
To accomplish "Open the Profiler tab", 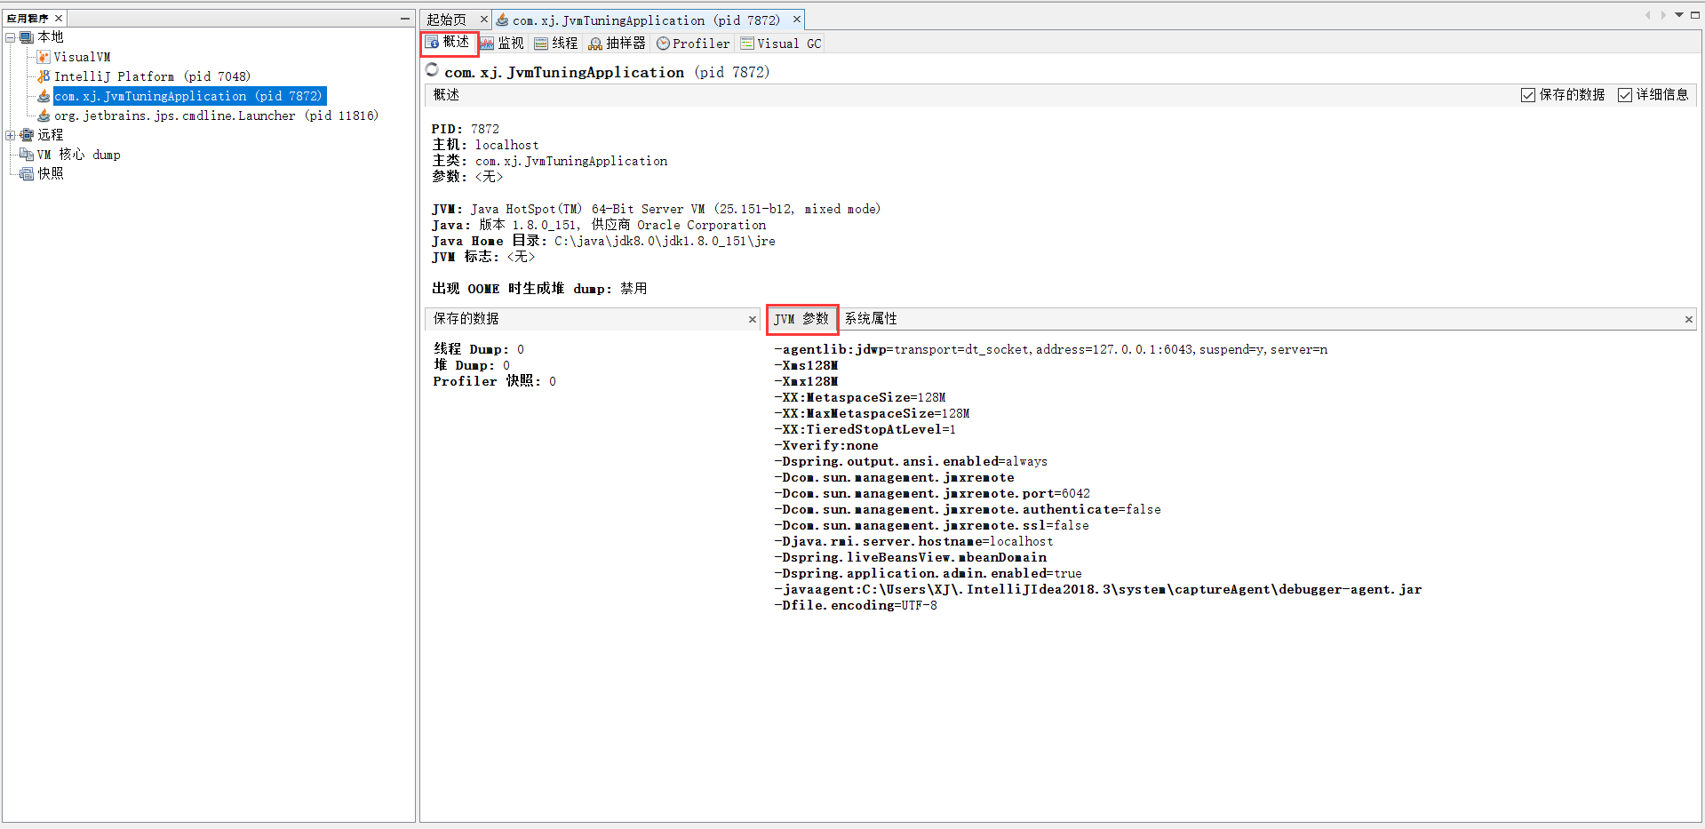I will pyautogui.click(x=694, y=44).
